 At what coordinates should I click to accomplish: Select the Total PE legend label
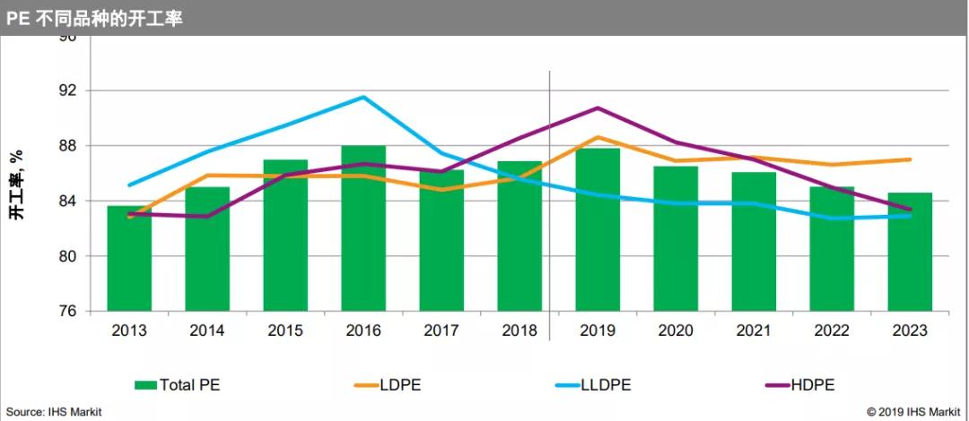tap(189, 386)
